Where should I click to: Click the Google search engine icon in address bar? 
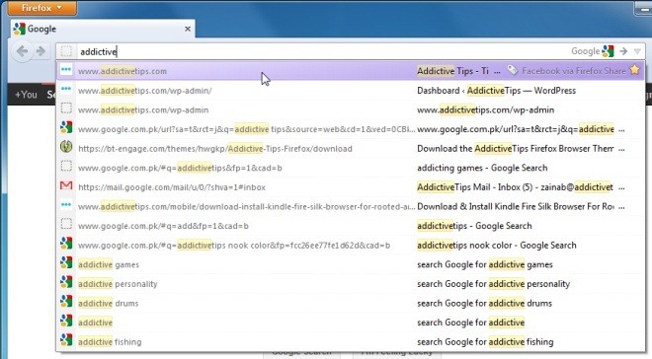coord(608,51)
